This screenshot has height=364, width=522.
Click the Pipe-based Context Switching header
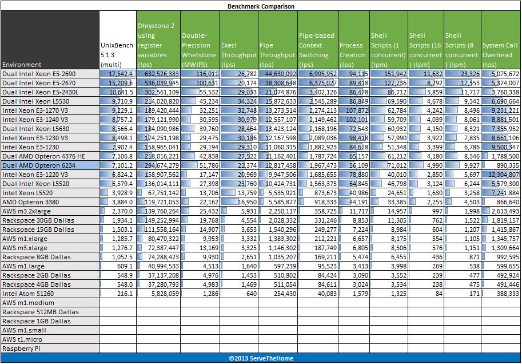pyautogui.click(x=317, y=40)
